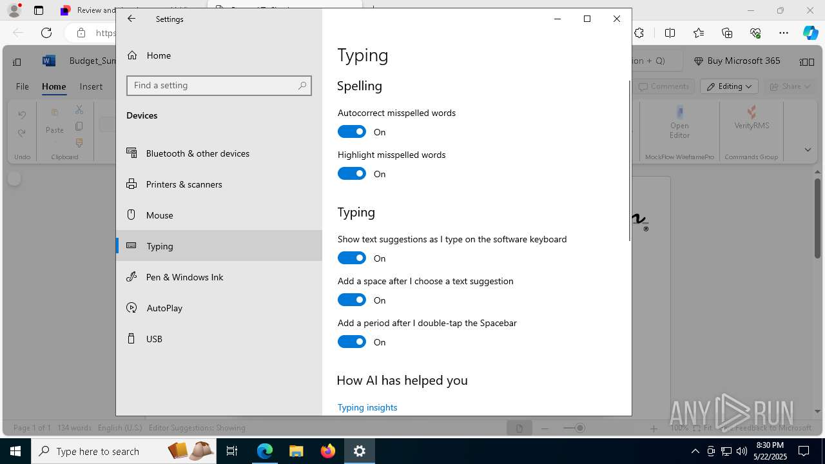
Task: Click zoom slider handle in Word status bar
Action: (x=580, y=428)
